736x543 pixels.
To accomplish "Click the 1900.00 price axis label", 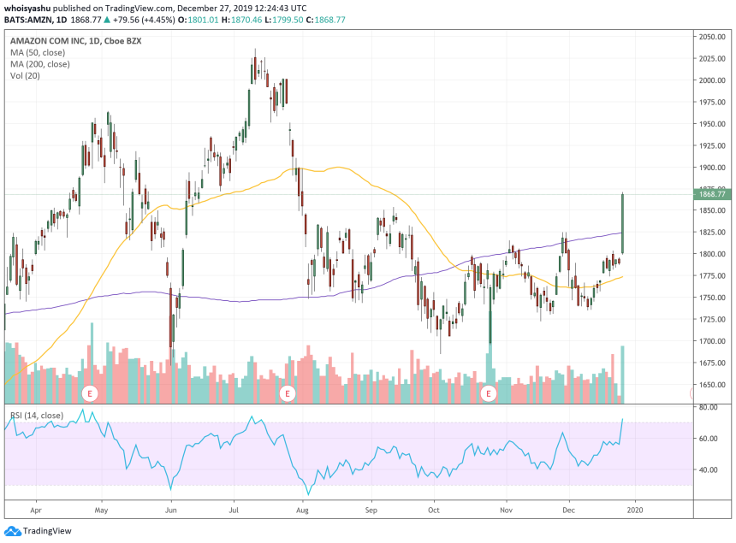I will pos(712,168).
